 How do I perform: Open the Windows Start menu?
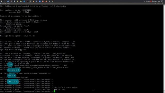pyautogui.click(x=2, y=1)
